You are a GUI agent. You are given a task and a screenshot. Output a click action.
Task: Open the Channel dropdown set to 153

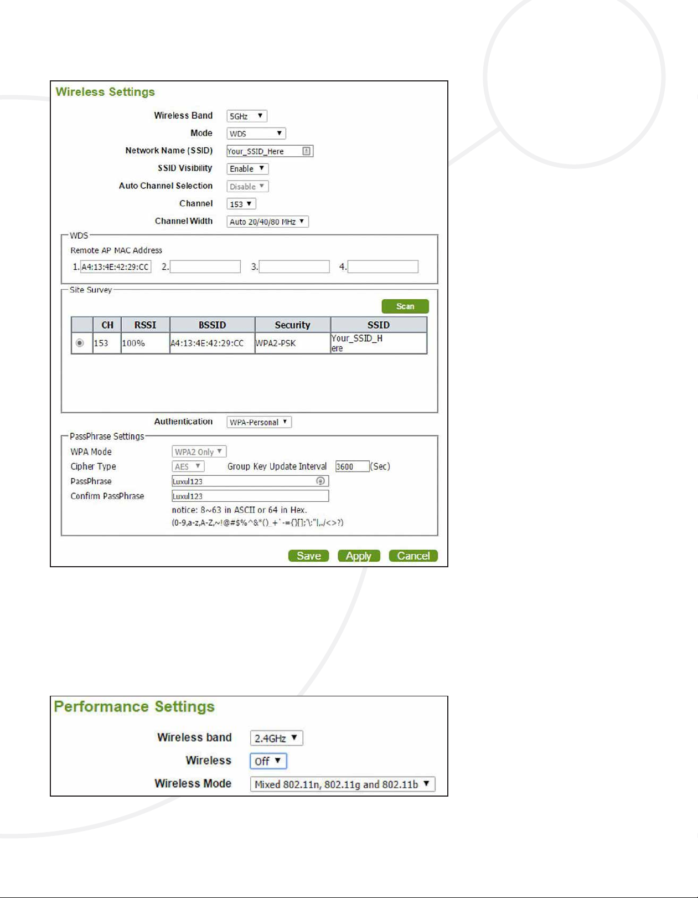click(241, 204)
